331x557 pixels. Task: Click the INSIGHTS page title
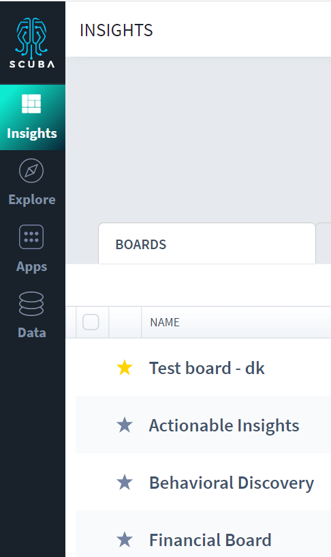116,30
